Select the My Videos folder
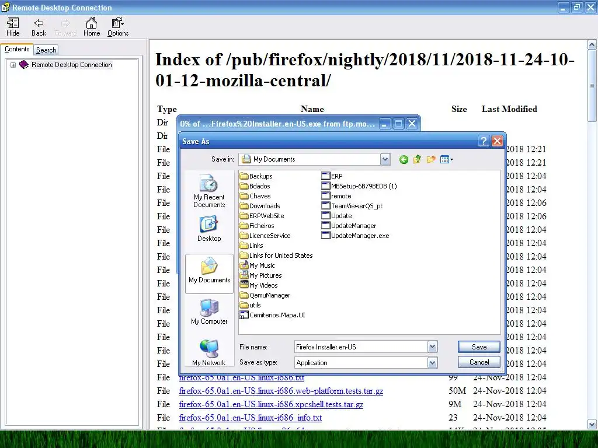Viewport: 598px width, 448px height. 259,285
